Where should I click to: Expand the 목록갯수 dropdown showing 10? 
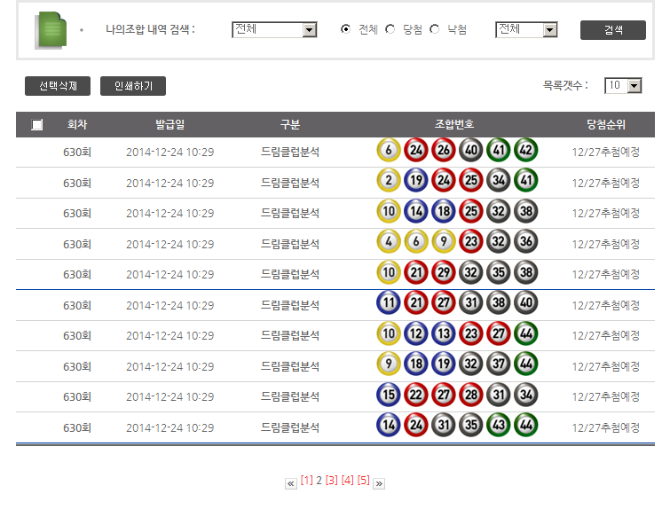[x=623, y=86]
